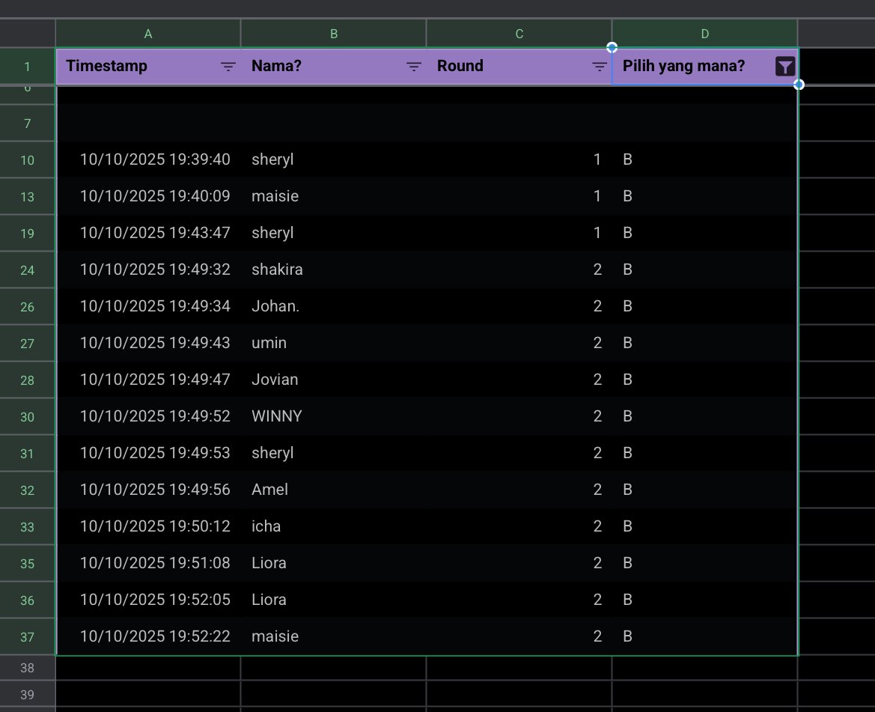Select row 1 header
The image size is (875, 712).
[x=28, y=67]
